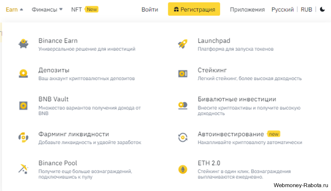This screenshot has height=191, width=331.
Task: Click the Автоинвестирование circular arrow icon
Action: [x=183, y=137]
